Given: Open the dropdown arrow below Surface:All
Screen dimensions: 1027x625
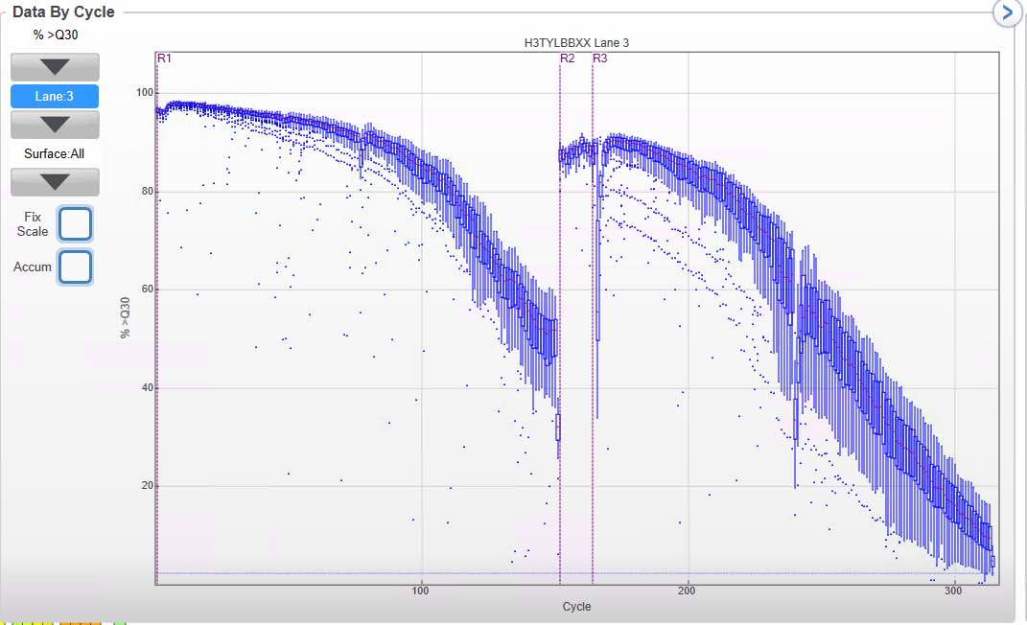Looking at the screenshot, I should pyautogui.click(x=55, y=182).
